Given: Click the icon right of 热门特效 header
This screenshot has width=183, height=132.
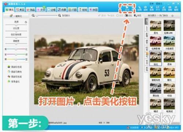Looking at the screenshot, I should click(x=172, y=16).
